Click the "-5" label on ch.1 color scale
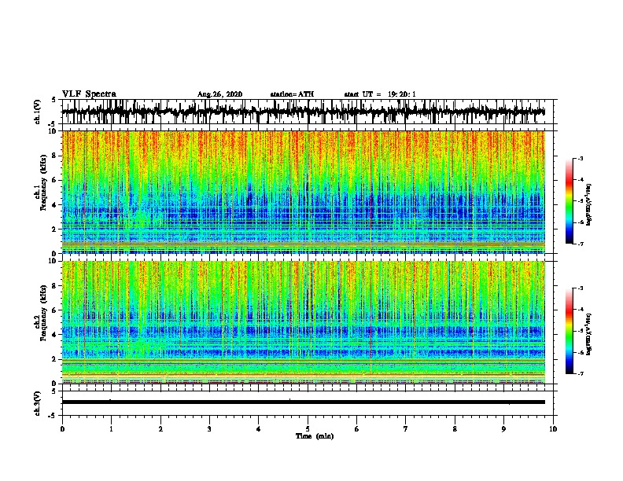The height and width of the screenshot is (481, 623). coord(580,201)
